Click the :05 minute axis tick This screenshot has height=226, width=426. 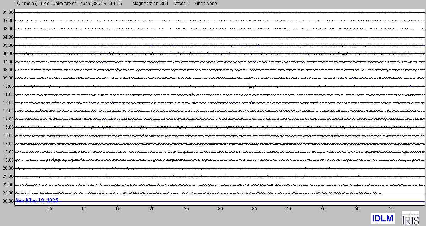pos(49,209)
